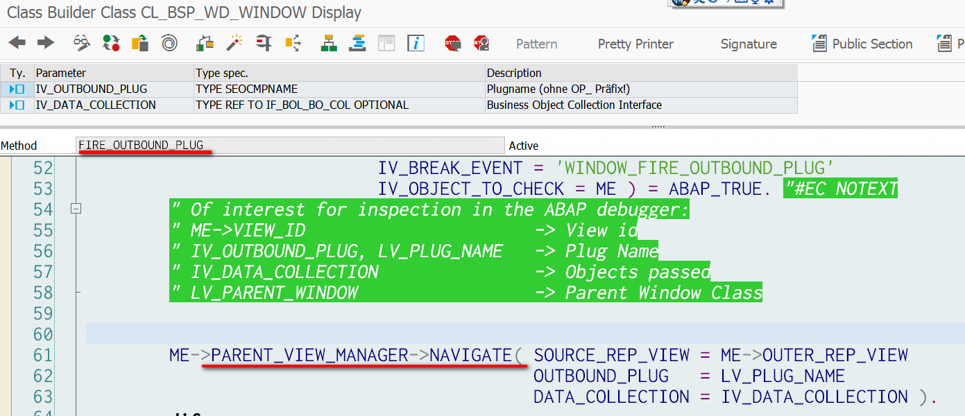Select the TYPE REF TO IF_BOL_BO_COL OPTIONAL cell

coord(339,105)
